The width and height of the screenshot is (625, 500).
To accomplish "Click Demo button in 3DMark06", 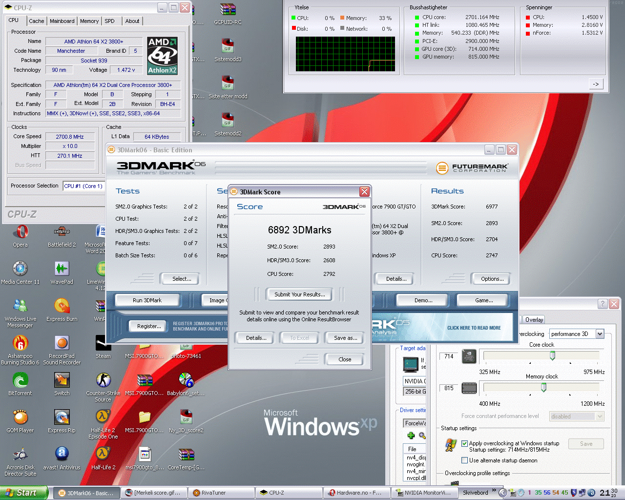I will click(x=423, y=300).
